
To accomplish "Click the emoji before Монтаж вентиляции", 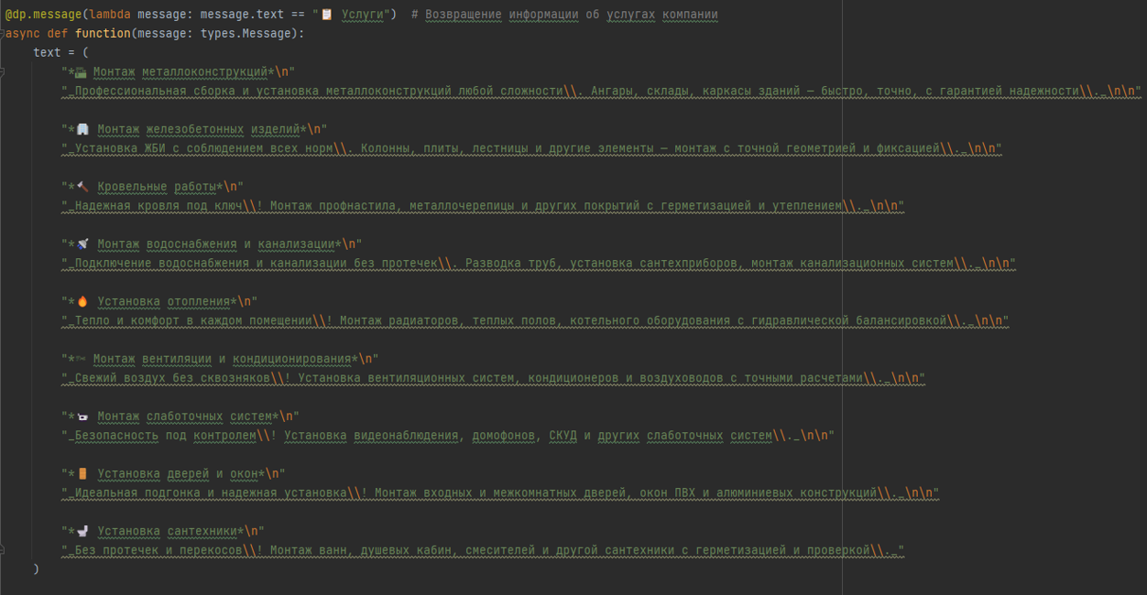I will tap(81, 359).
